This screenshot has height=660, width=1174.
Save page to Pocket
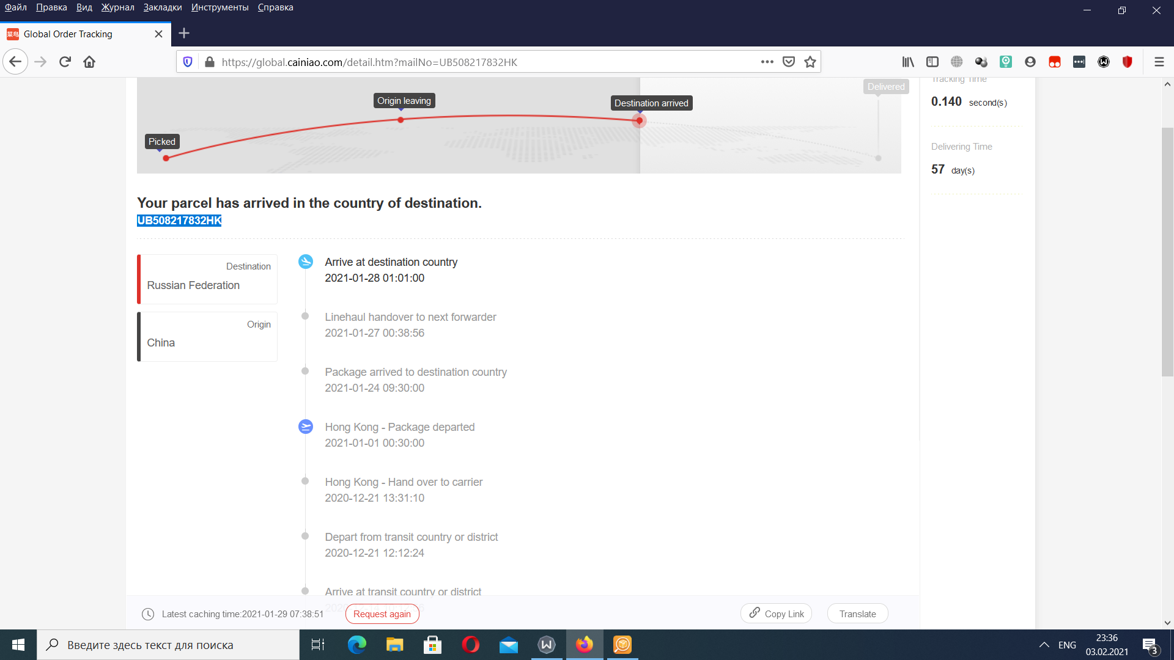coord(789,62)
